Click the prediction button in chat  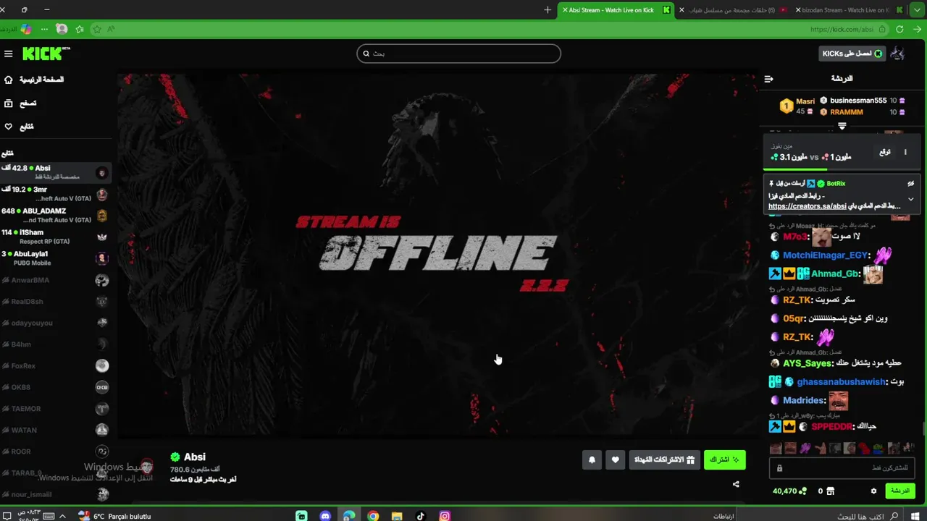pos(885,152)
